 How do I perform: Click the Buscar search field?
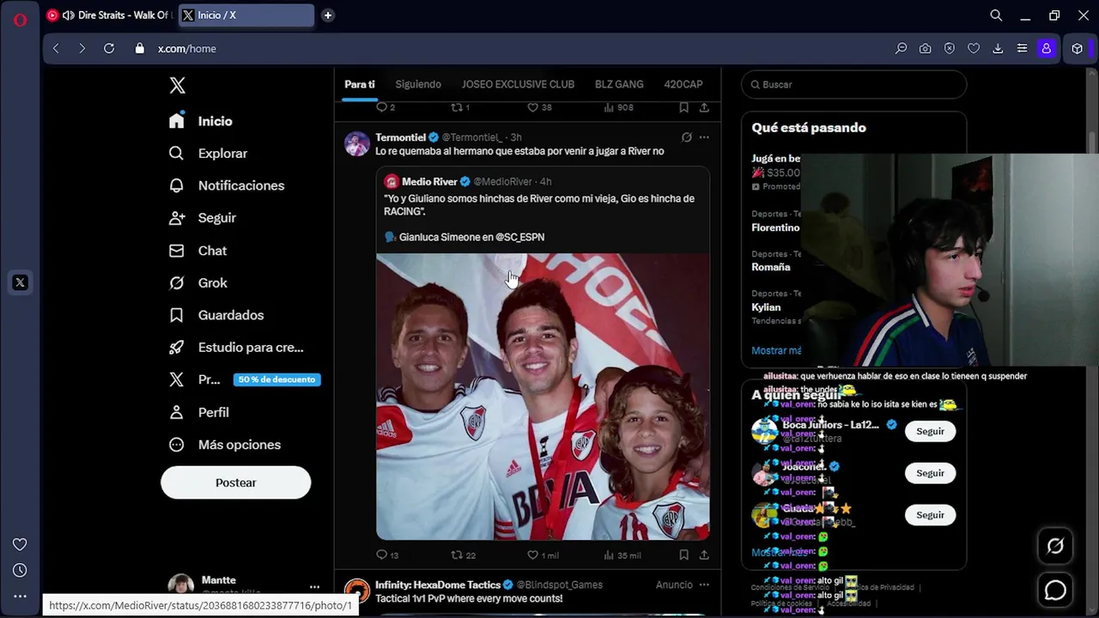pos(854,84)
